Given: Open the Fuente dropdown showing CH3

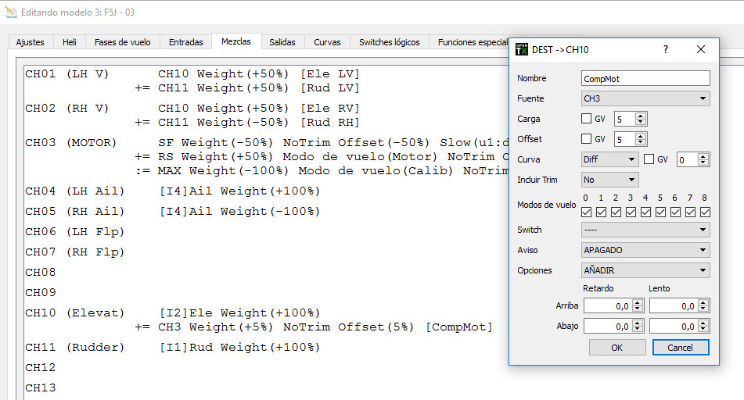Looking at the screenshot, I should (645, 98).
